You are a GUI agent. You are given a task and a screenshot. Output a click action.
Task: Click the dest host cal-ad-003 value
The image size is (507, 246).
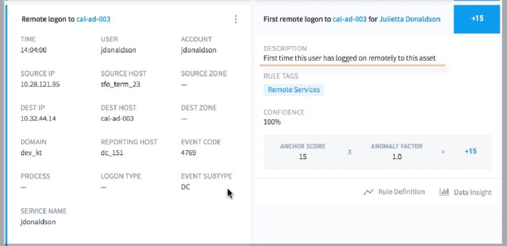(x=117, y=119)
